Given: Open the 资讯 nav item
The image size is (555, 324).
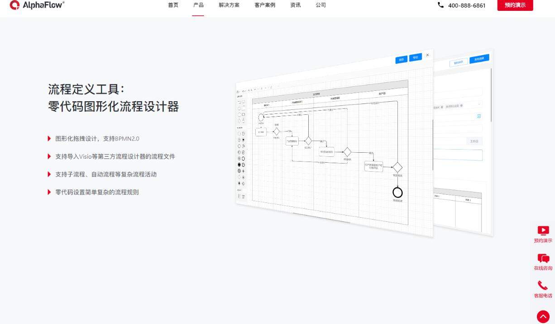Looking at the screenshot, I should click(295, 5).
